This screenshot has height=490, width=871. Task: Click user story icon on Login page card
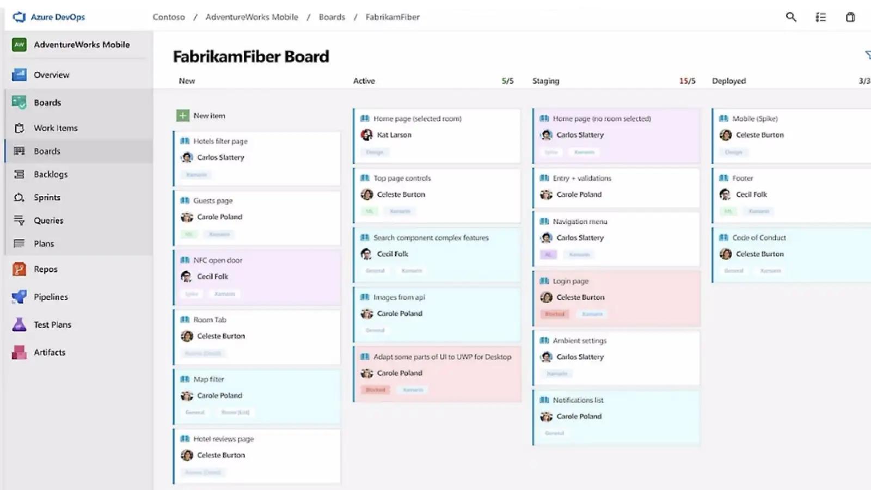pyautogui.click(x=544, y=281)
